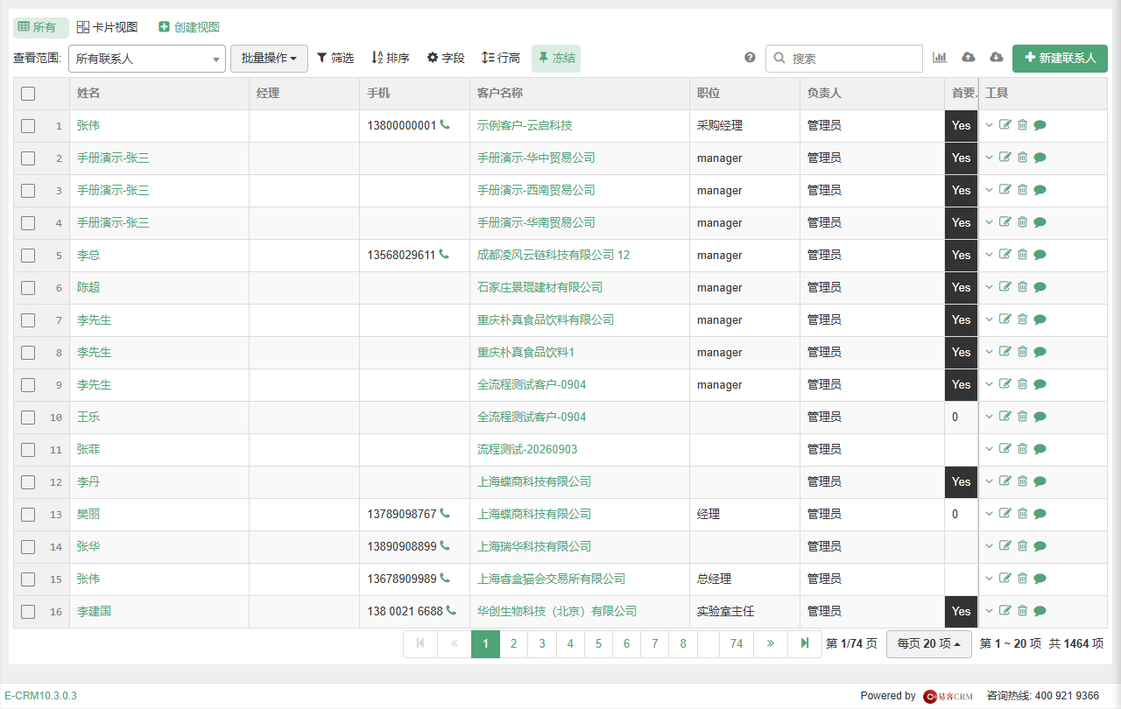Screen dimensions: 1121x709
Task: Jump to the first page icon
Action: pos(420,643)
